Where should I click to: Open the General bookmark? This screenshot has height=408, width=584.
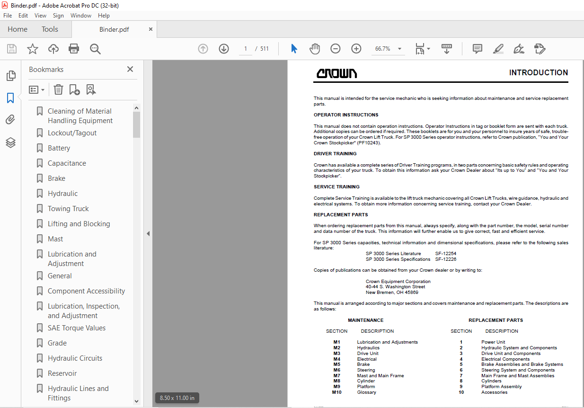[x=60, y=276]
